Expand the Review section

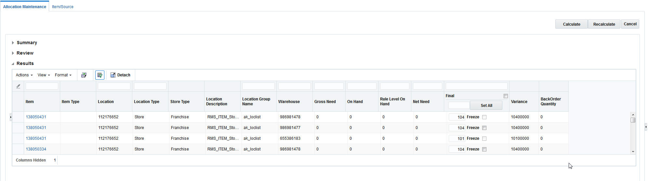pos(13,53)
